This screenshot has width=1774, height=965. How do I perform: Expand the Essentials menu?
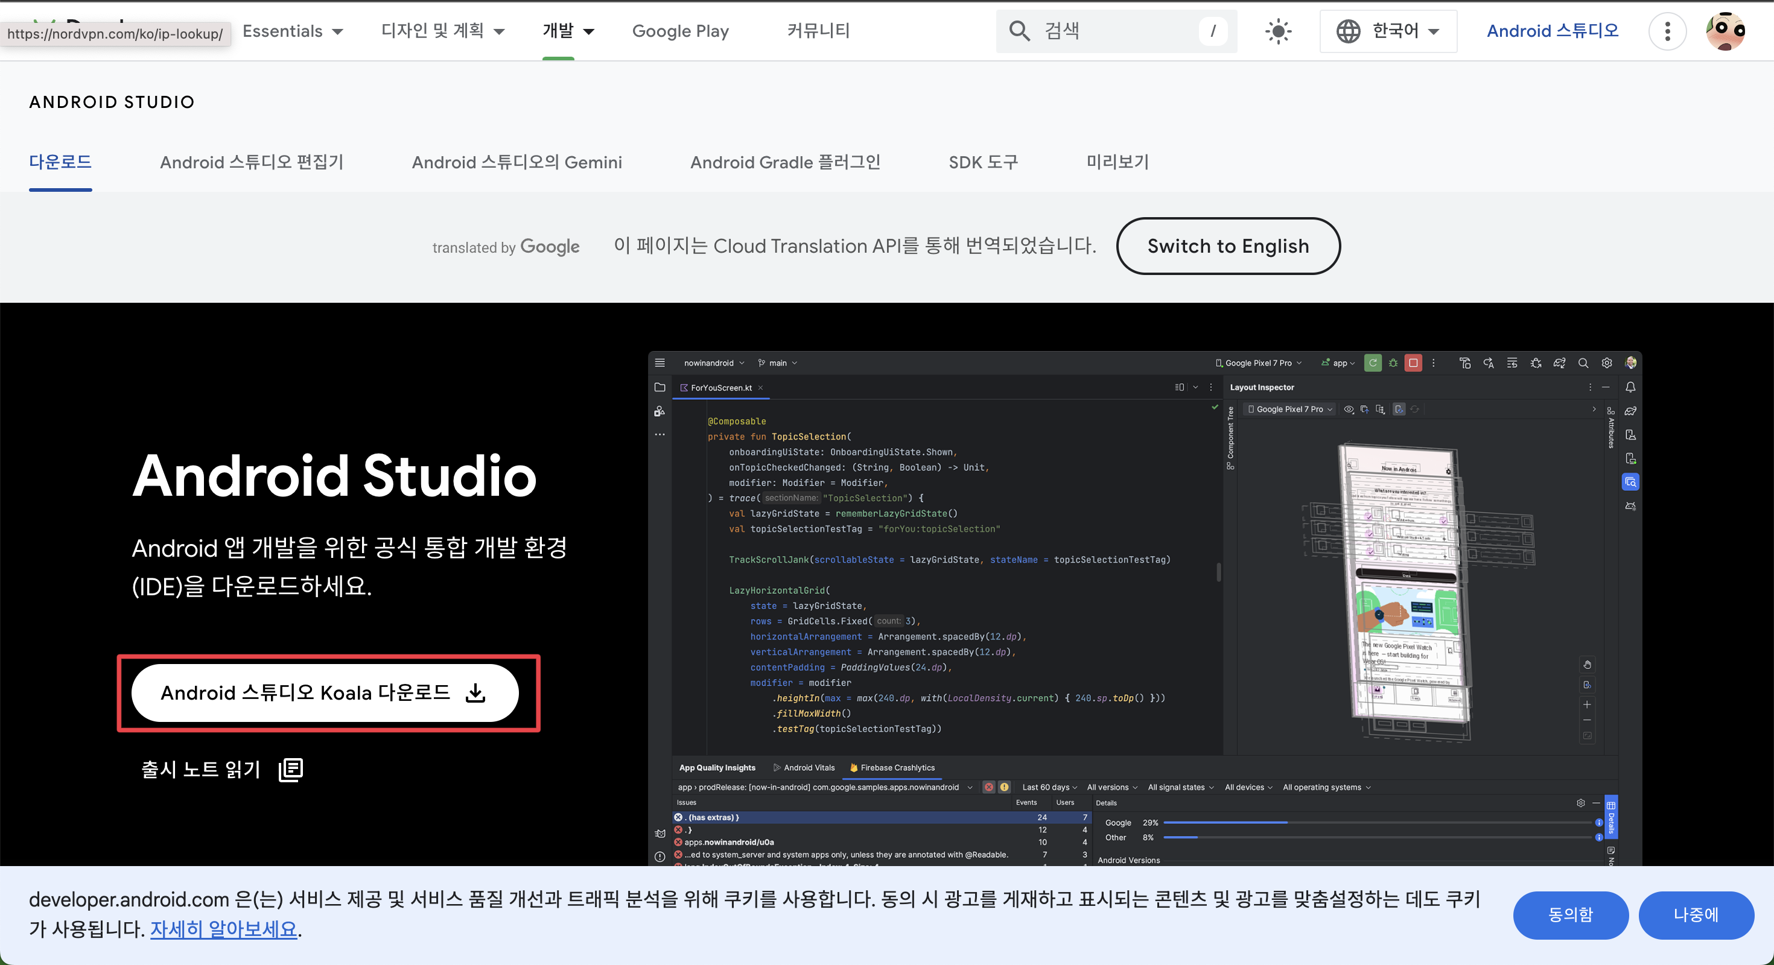point(293,31)
